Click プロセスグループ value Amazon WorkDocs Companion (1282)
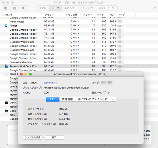The width and height of the screenshot is (158, 148). point(66,88)
